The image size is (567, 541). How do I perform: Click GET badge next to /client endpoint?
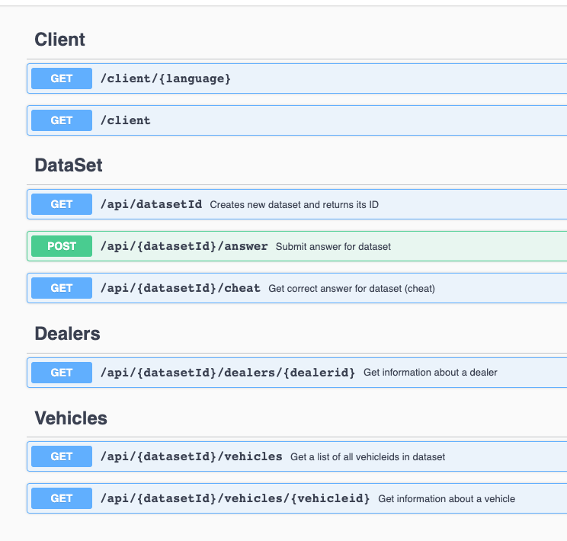point(62,120)
